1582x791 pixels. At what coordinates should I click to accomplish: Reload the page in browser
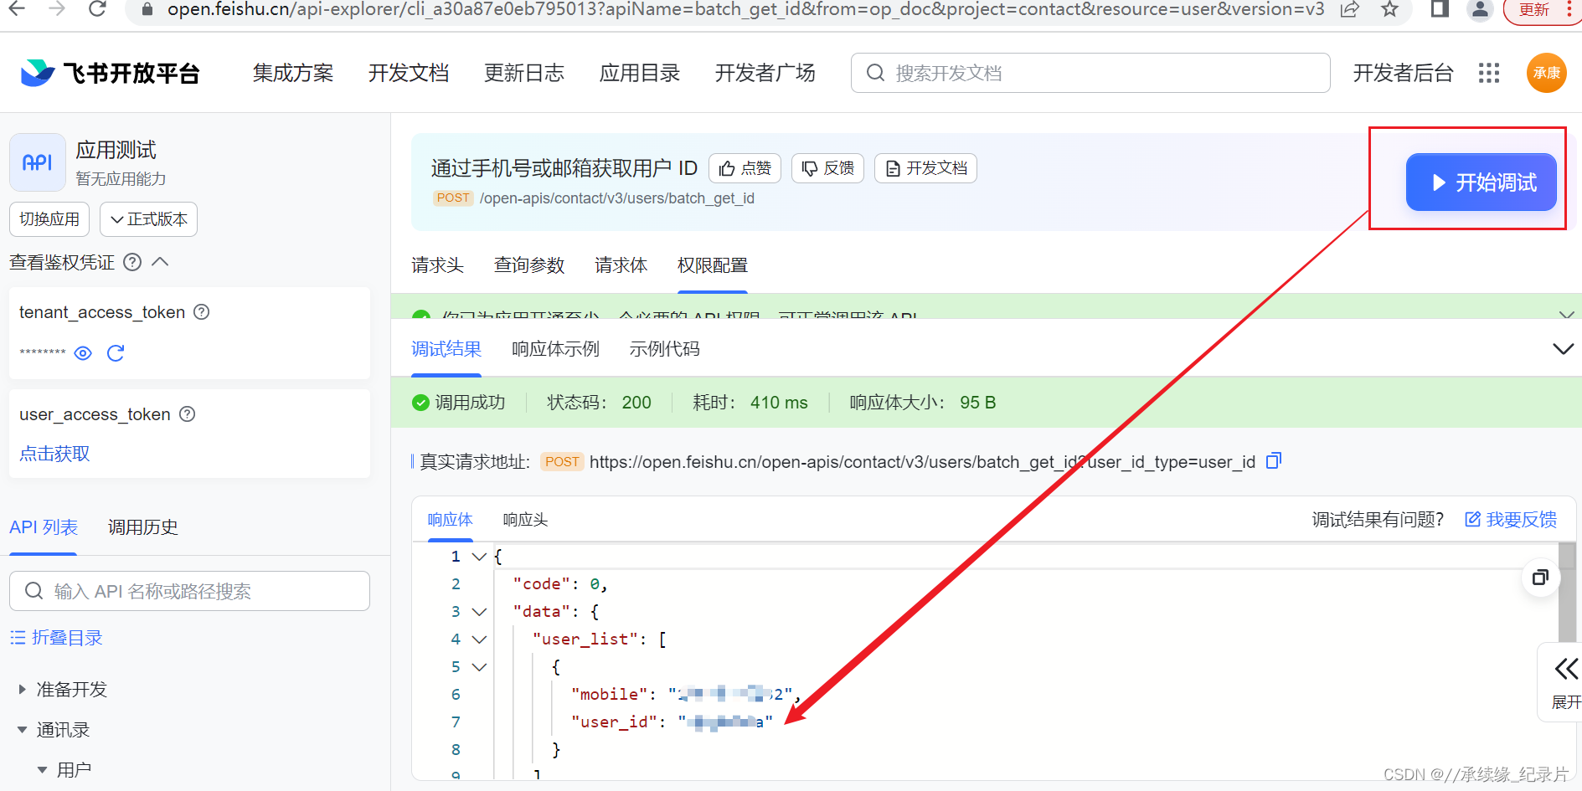97,9
